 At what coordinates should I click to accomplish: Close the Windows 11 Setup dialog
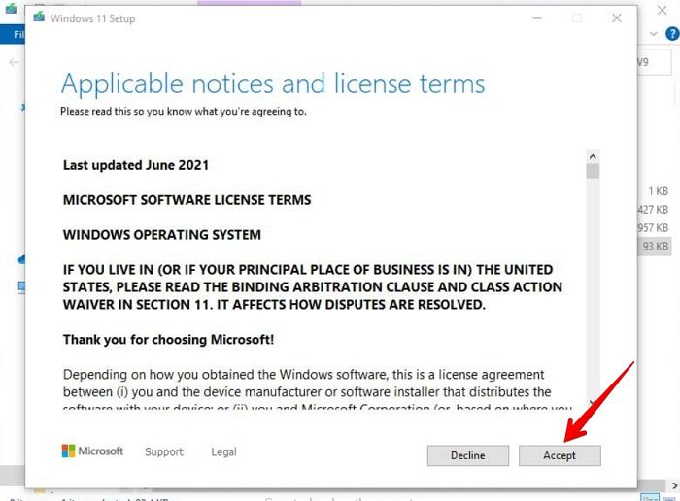coord(616,17)
